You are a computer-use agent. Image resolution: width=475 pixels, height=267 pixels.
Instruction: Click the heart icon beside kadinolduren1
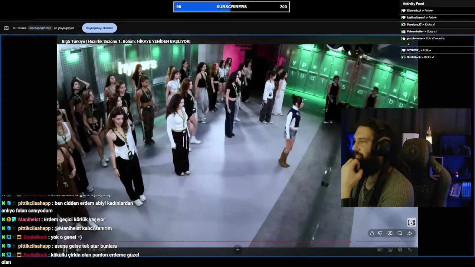(404, 17)
